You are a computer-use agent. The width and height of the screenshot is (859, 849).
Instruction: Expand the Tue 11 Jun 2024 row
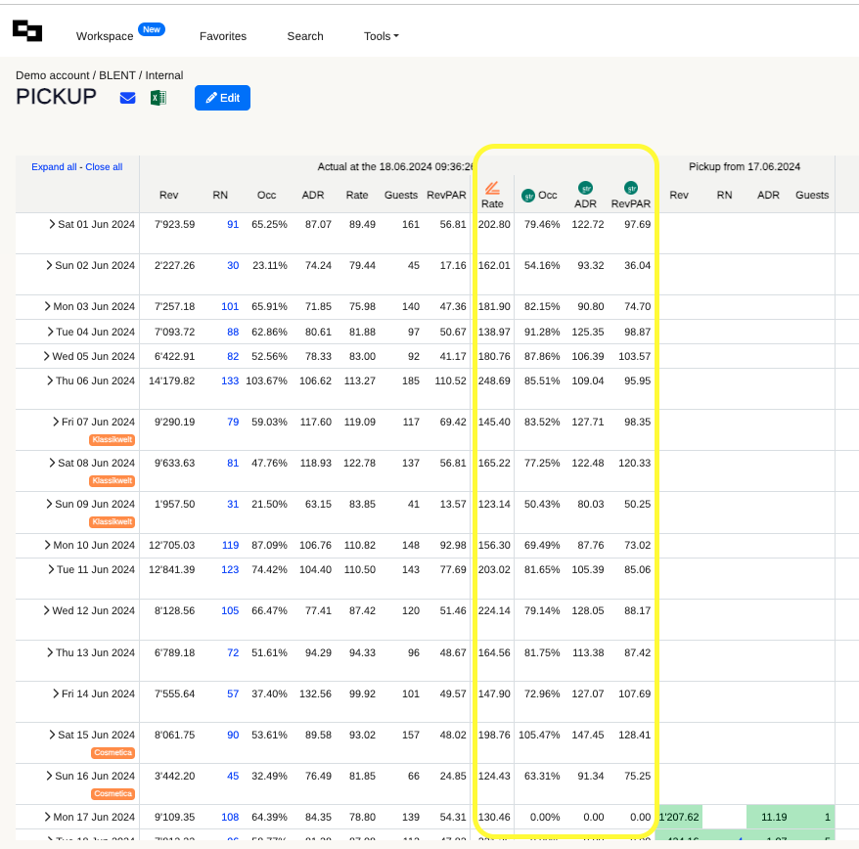(51, 569)
